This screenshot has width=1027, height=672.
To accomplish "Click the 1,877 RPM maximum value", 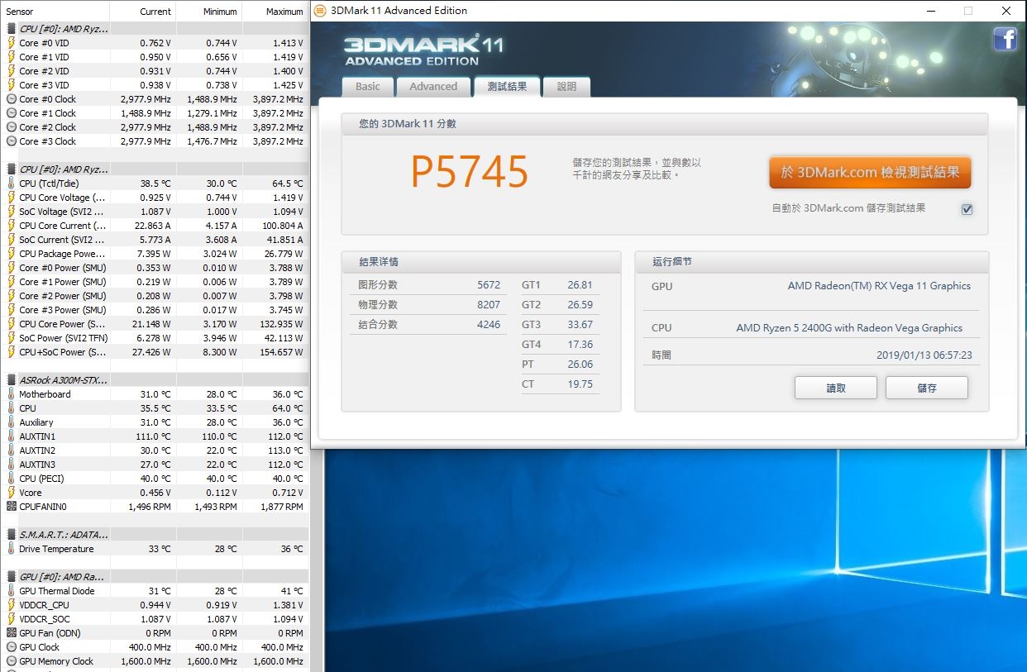I will tap(282, 507).
